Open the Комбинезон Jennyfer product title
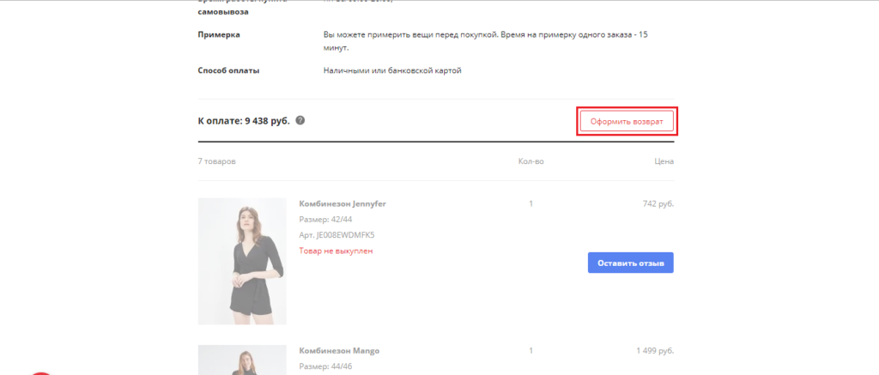 coord(342,204)
